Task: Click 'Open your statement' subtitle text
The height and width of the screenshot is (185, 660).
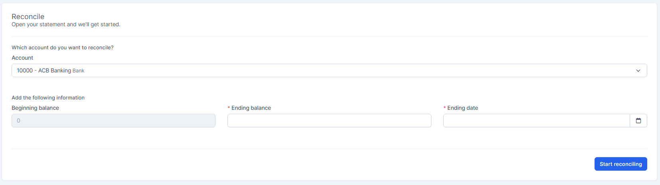Action: point(66,25)
